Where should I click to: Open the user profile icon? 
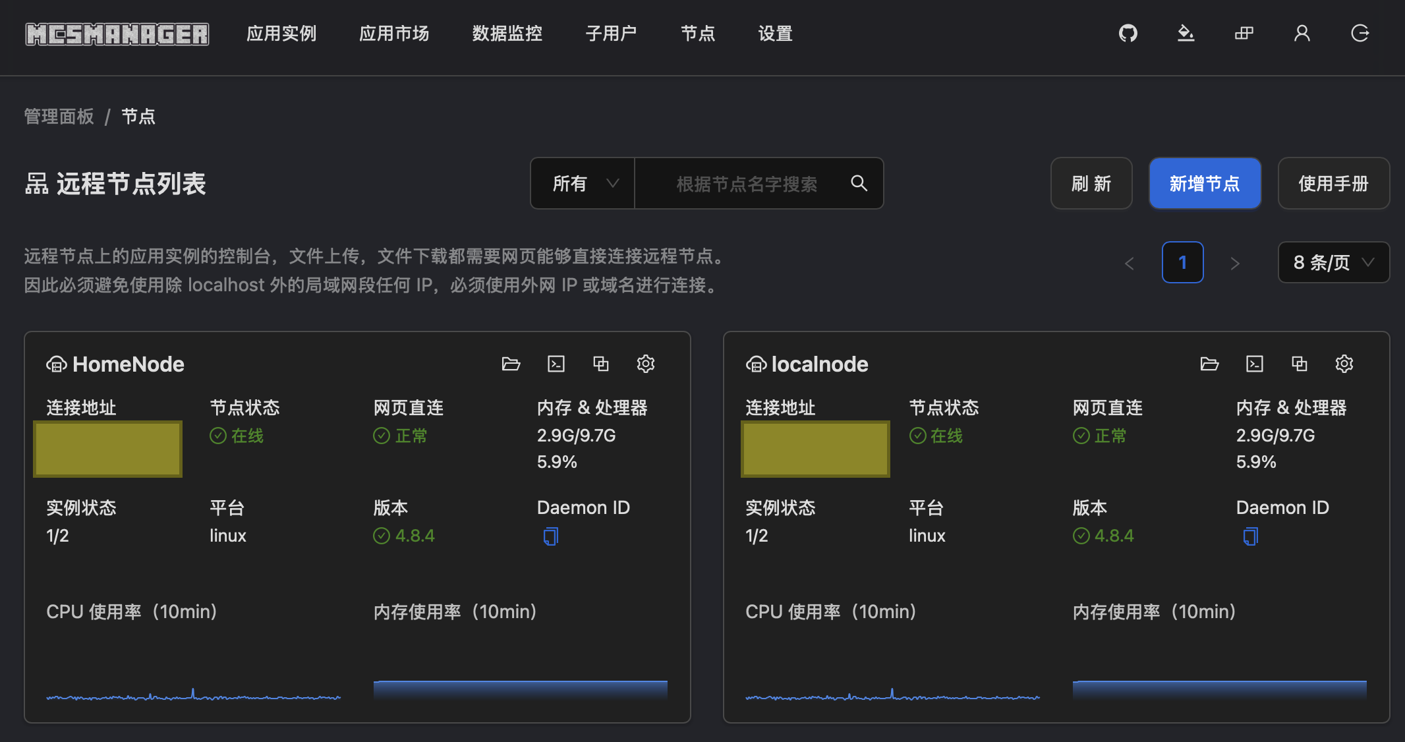coord(1302,33)
